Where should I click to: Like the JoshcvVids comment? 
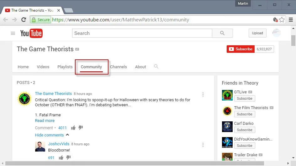tap(61, 158)
